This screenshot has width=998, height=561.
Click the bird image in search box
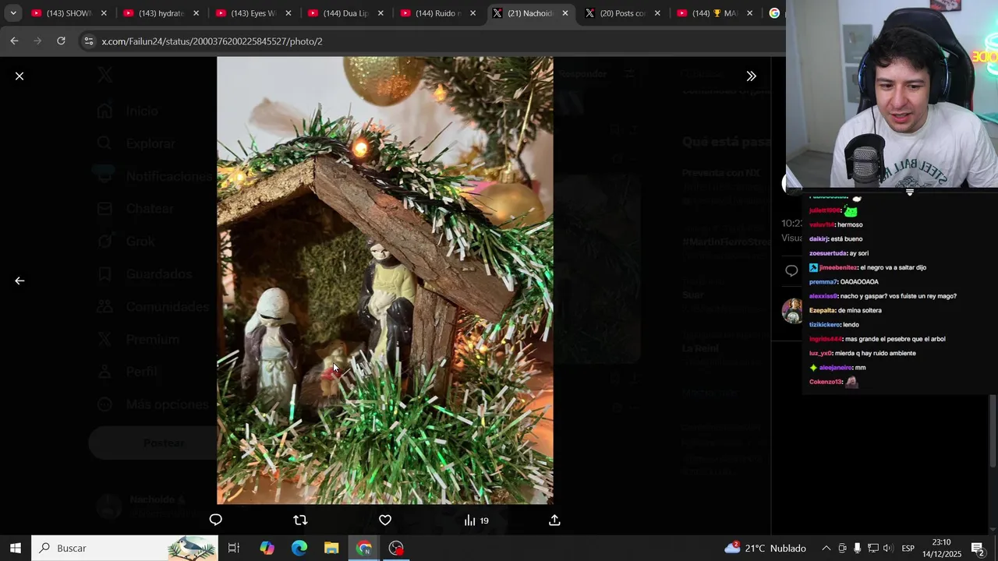pos(192,549)
